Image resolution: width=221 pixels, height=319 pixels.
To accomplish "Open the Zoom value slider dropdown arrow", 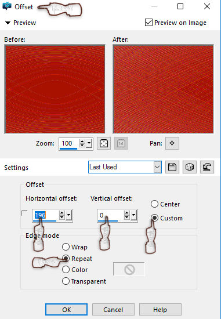I will click(x=89, y=144).
